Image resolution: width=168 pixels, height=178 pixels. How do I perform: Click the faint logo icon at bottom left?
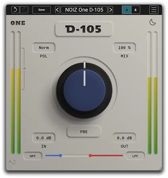[12, 164]
